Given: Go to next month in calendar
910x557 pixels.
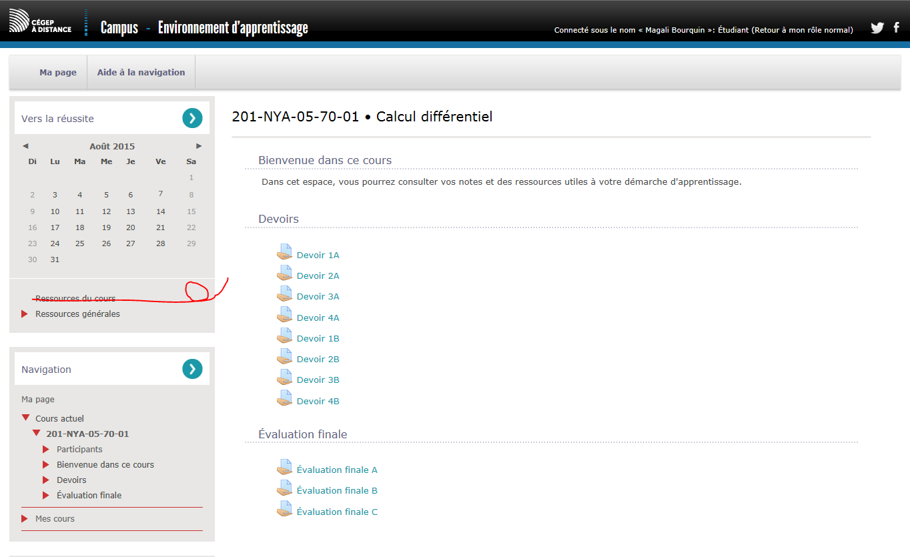Looking at the screenshot, I should (x=199, y=146).
